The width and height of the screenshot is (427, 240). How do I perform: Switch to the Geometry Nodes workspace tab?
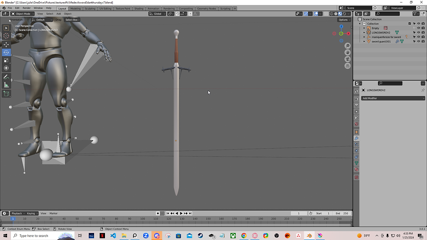(x=207, y=8)
